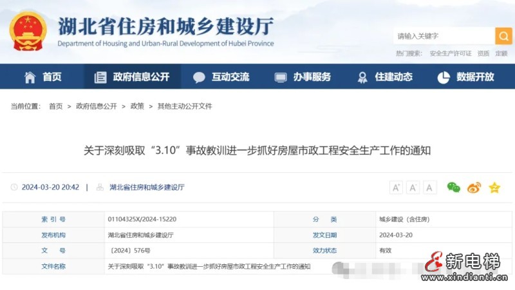Go to 其他主动公开文件 in breadcrumb
Viewport: 515px width, 290px height.
[x=185, y=106]
